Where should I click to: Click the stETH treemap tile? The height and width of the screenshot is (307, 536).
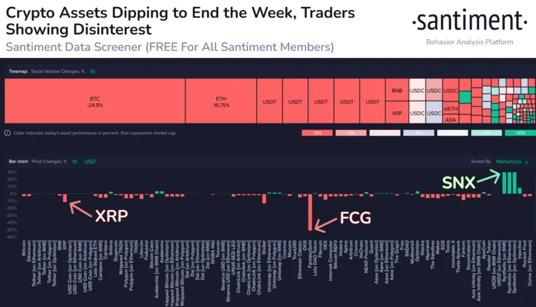coord(450,108)
